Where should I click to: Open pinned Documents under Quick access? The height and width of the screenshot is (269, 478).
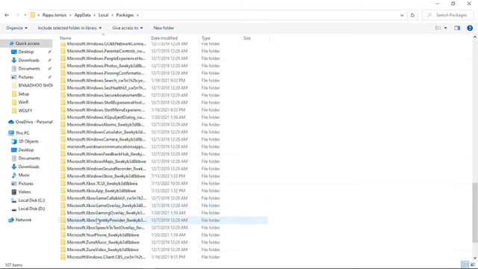pos(29,69)
